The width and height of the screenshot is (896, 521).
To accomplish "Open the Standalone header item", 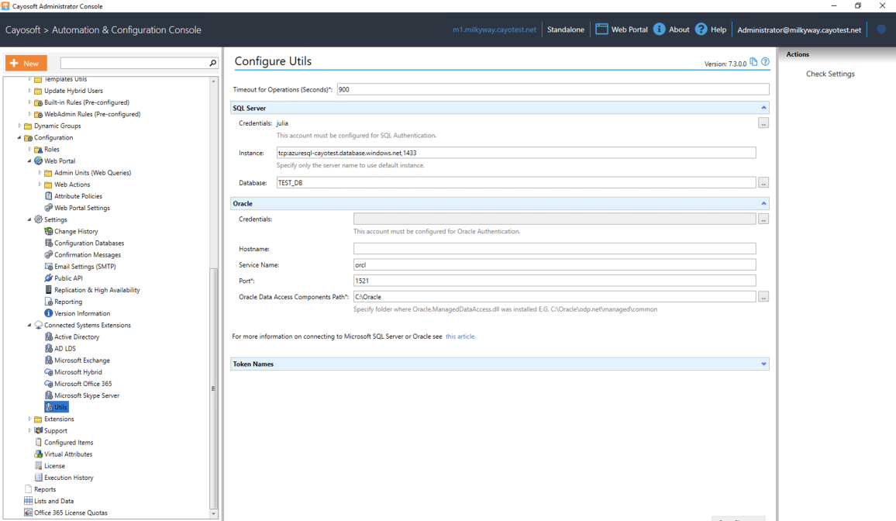I will (566, 29).
